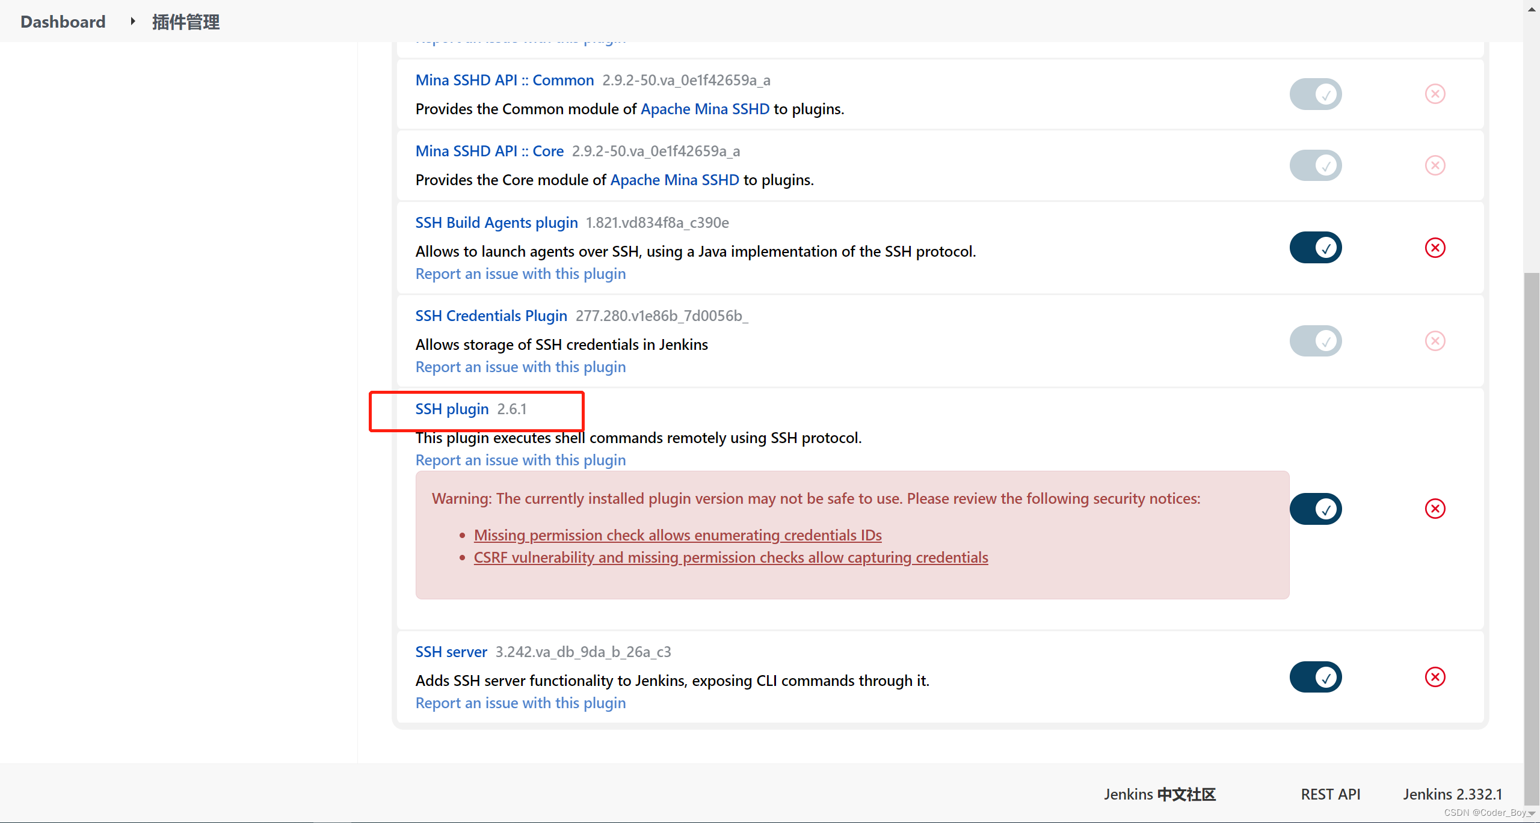Click SSH plugin version text 2.6.1
The image size is (1540, 823).
pyautogui.click(x=512, y=409)
